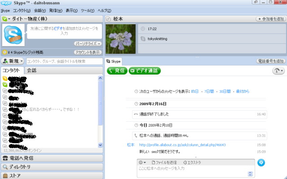This screenshot has width=287, height=179.
Task: Click the 電話番号を追加 button
Action: click(271, 61)
